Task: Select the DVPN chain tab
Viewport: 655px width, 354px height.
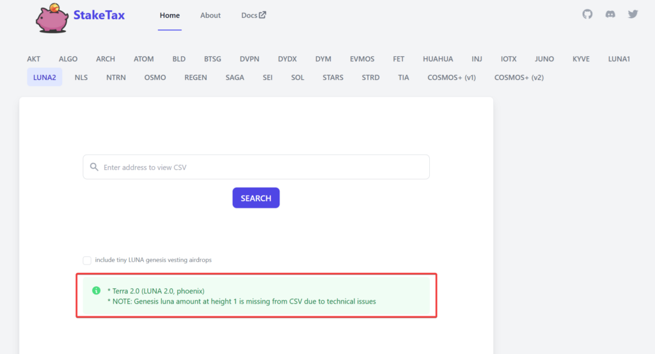Action: coord(249,59)
